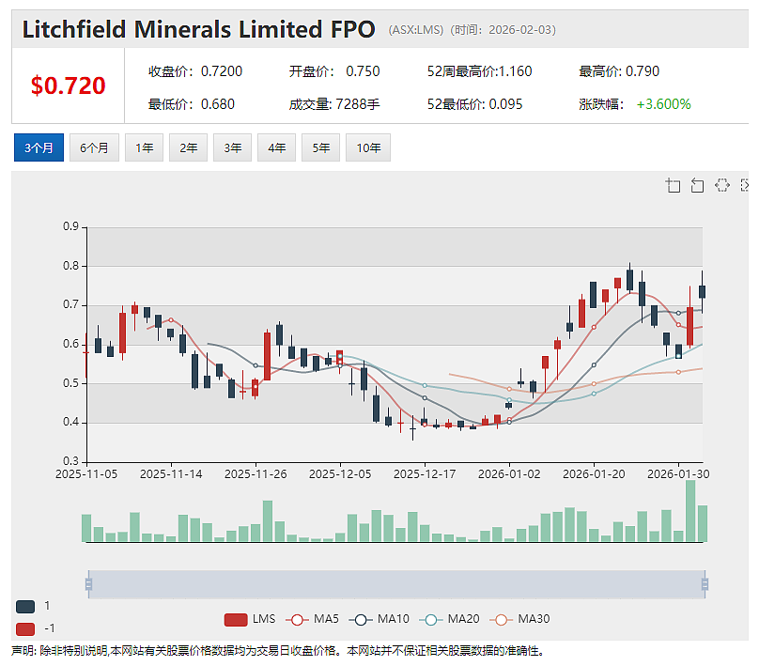Screen dimensions: 759x666
Task: Click the 收盘价: 0.7200 text
Action: click(x=195, y=71)
